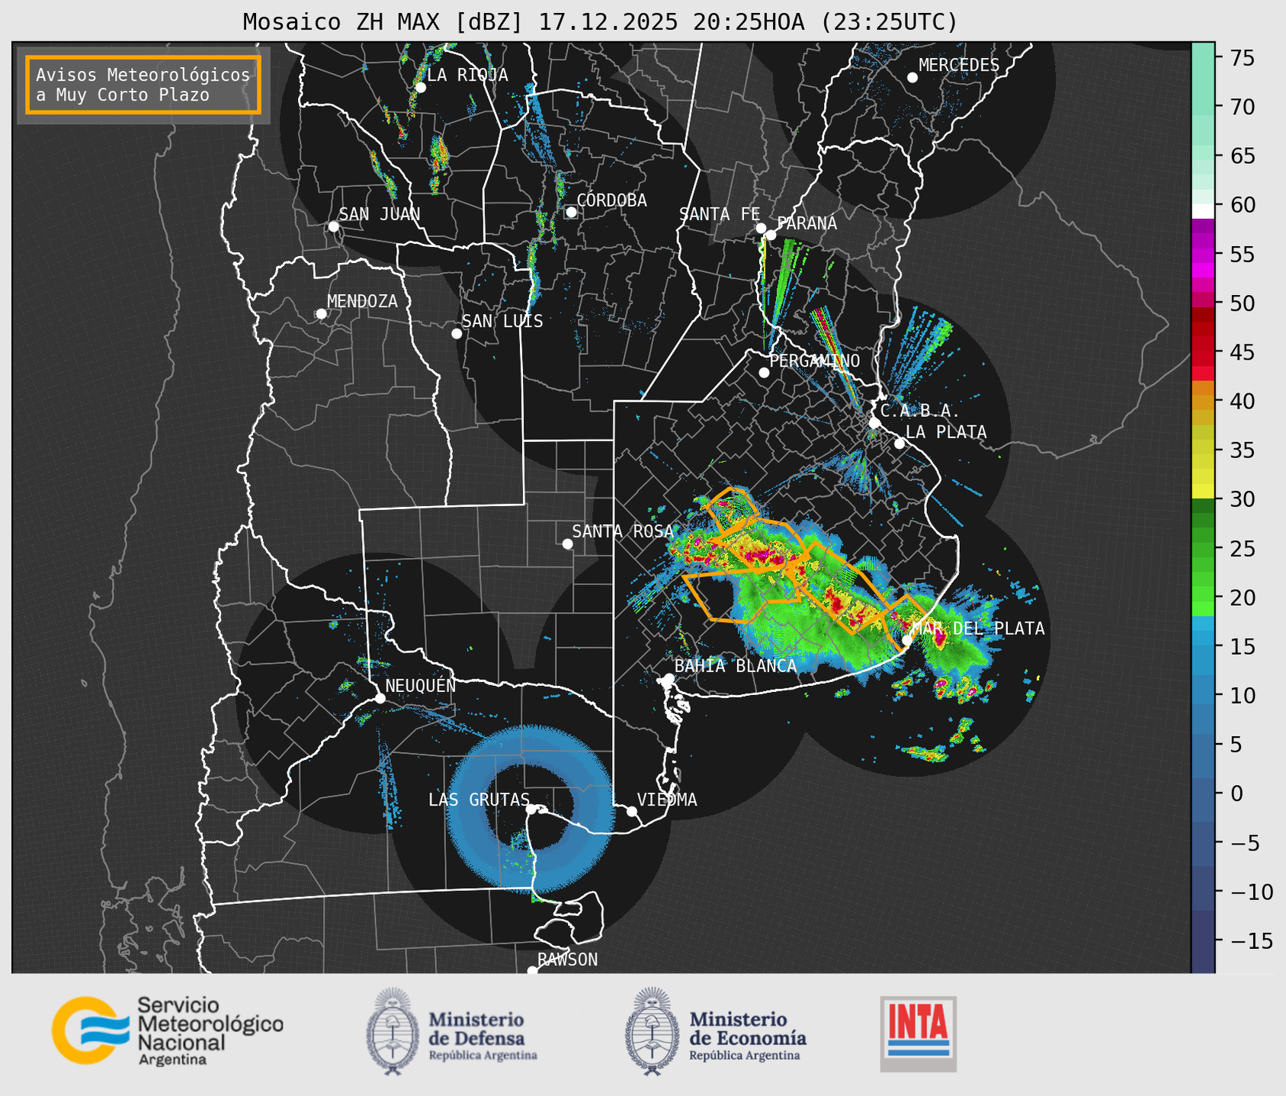The image size is (1286, 1096).
Task: Click the C.A.B.A. label
Action: click(x=920, y=411)
